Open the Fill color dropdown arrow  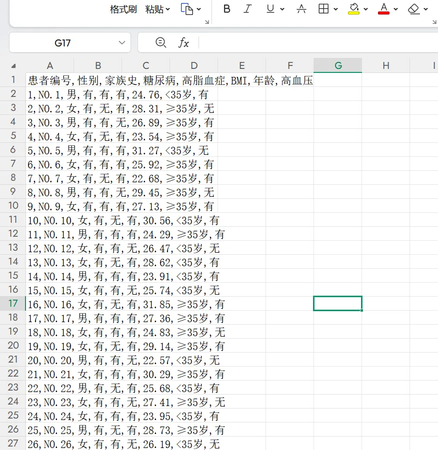coord(366,9)
